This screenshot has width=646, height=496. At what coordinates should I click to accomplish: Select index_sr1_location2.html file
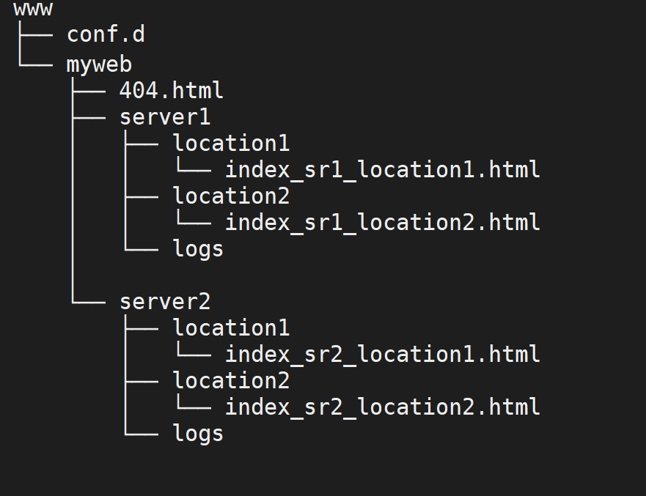pos(382,223)
